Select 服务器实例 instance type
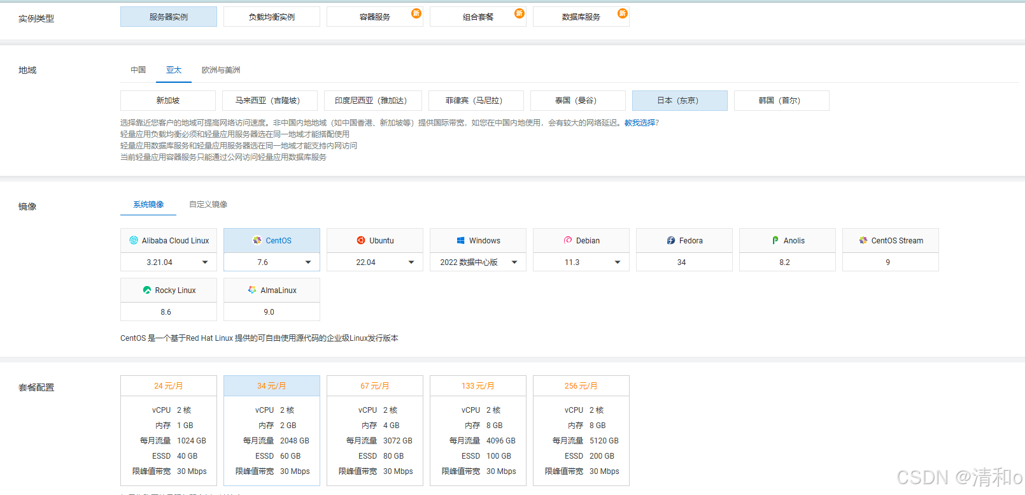This screenshot has height=495, width=1025. point(169,17)
